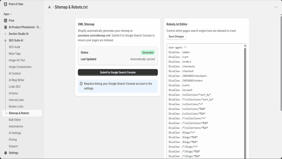Open AI Product Photoshoot app

point(25,27)
